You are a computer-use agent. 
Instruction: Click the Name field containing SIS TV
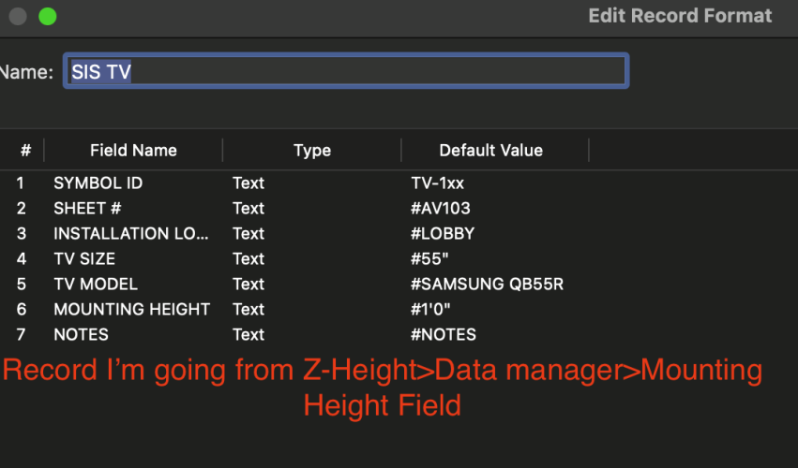(345, 72)
